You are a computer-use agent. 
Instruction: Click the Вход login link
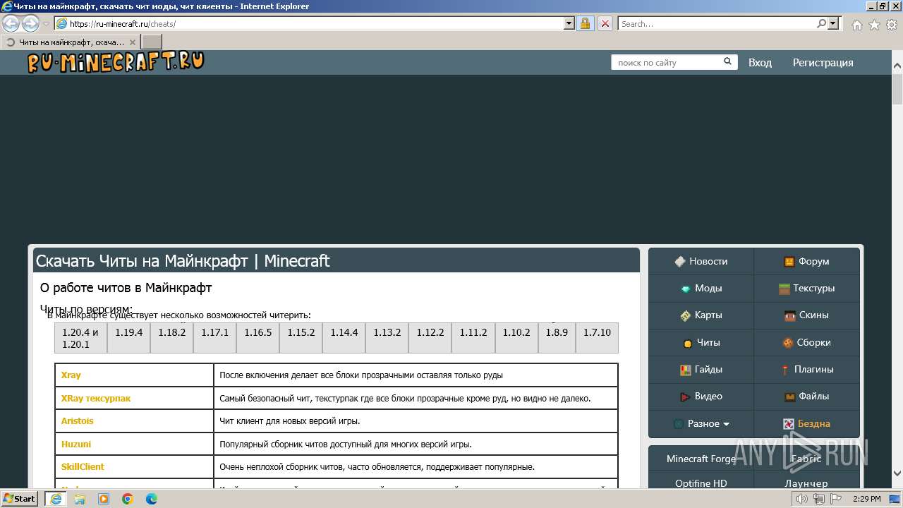760,62
